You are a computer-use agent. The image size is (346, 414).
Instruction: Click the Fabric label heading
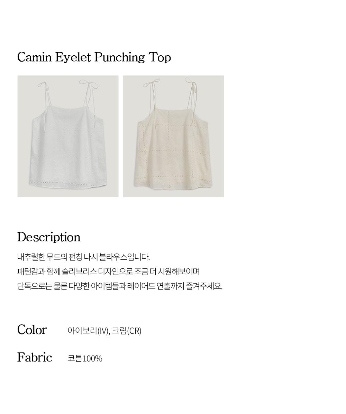tap(35, 358)
